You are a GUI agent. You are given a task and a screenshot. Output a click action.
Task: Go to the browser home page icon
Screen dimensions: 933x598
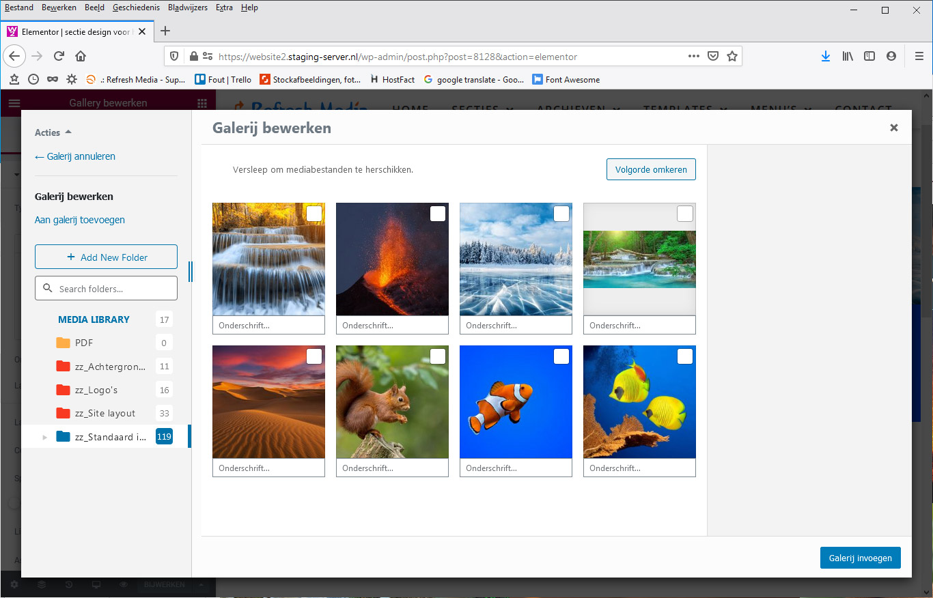81,56
